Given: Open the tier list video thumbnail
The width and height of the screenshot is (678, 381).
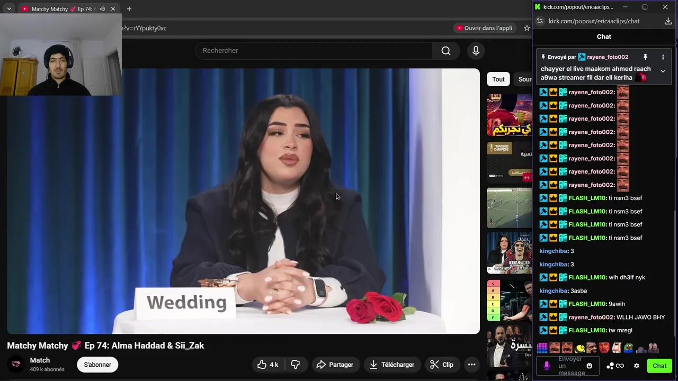Looking at the screenshot, I should (510, 300).
